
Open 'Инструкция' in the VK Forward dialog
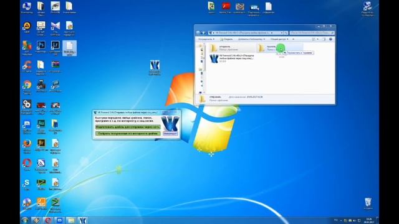[170, 133]
